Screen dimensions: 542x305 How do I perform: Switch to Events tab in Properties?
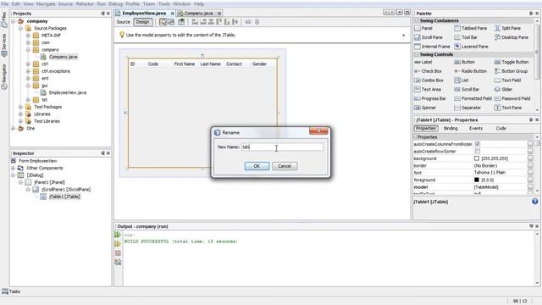tap(476, 128)
